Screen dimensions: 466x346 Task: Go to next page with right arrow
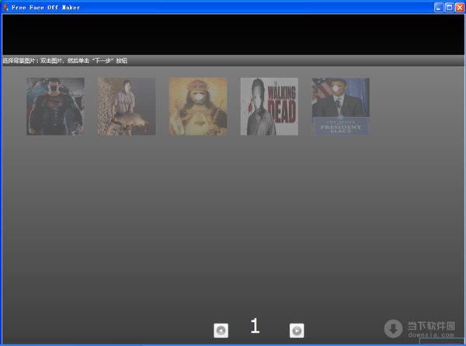(297, 330)
